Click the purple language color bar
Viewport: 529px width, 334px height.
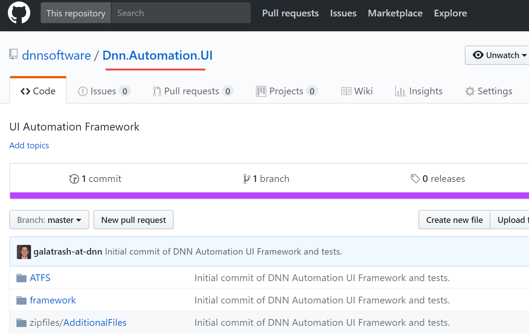coord(269,196)
